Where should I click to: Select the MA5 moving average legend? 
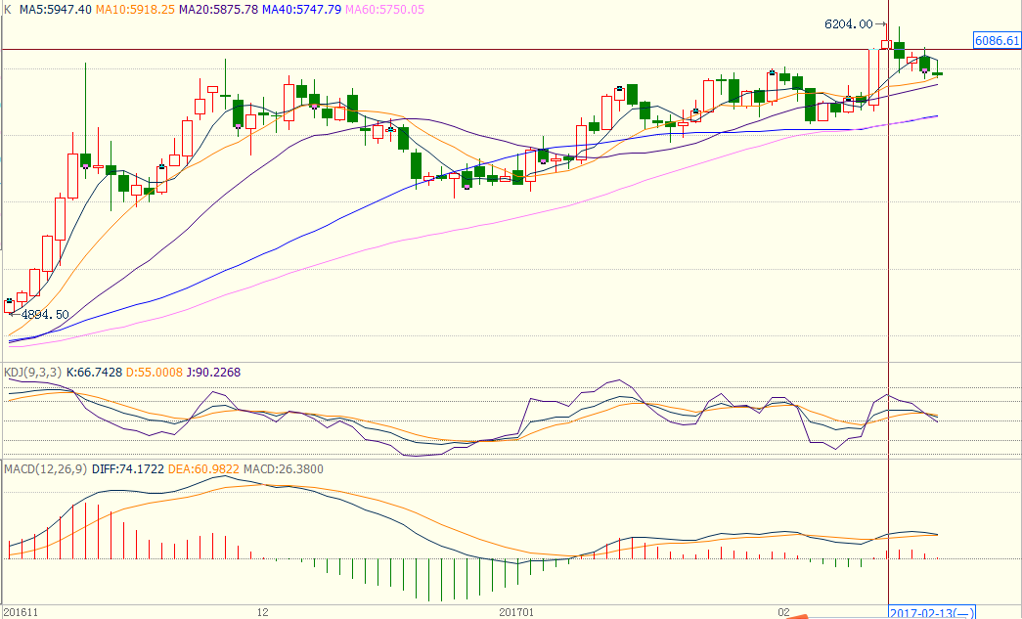[x=56, y=9]
